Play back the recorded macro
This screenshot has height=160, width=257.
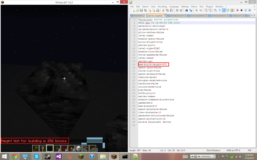coord(245,10)
